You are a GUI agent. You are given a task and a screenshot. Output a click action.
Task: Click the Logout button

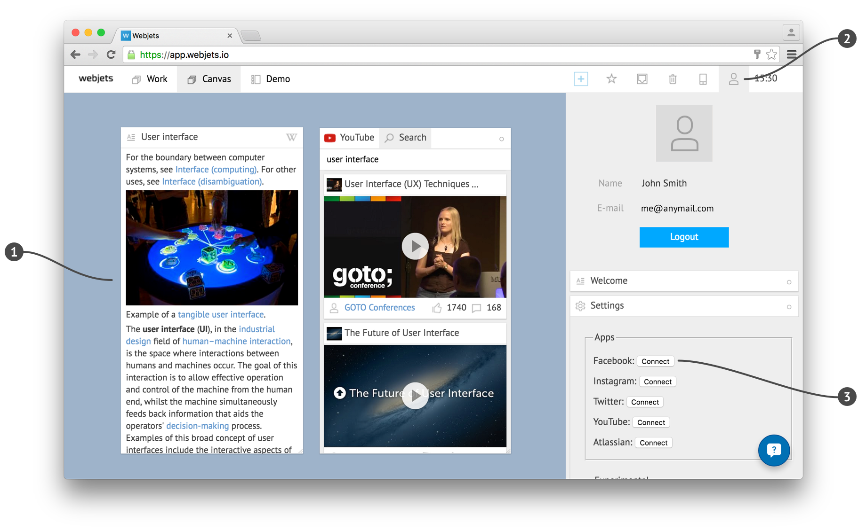click(x=684, y=237)
